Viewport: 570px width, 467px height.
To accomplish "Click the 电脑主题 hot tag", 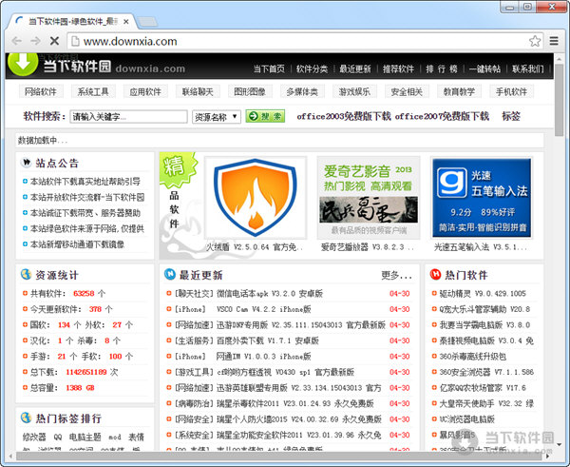I will (x=85, y=437).
